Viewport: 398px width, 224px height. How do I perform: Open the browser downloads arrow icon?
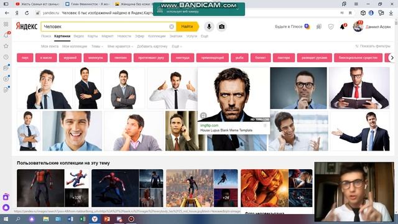tap(391, 12)
